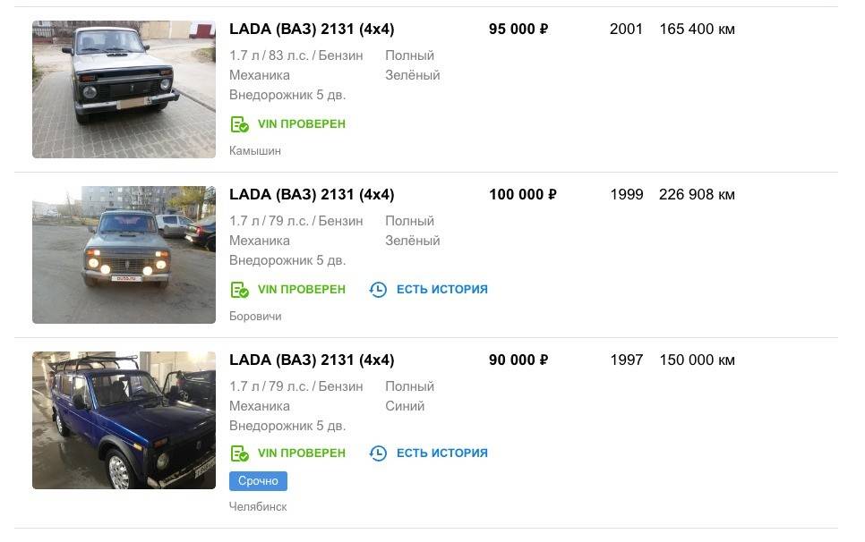Click the history clock icon in Челябинск listing
This screenshot has width=865, height=542.
[x=378, y=453]
